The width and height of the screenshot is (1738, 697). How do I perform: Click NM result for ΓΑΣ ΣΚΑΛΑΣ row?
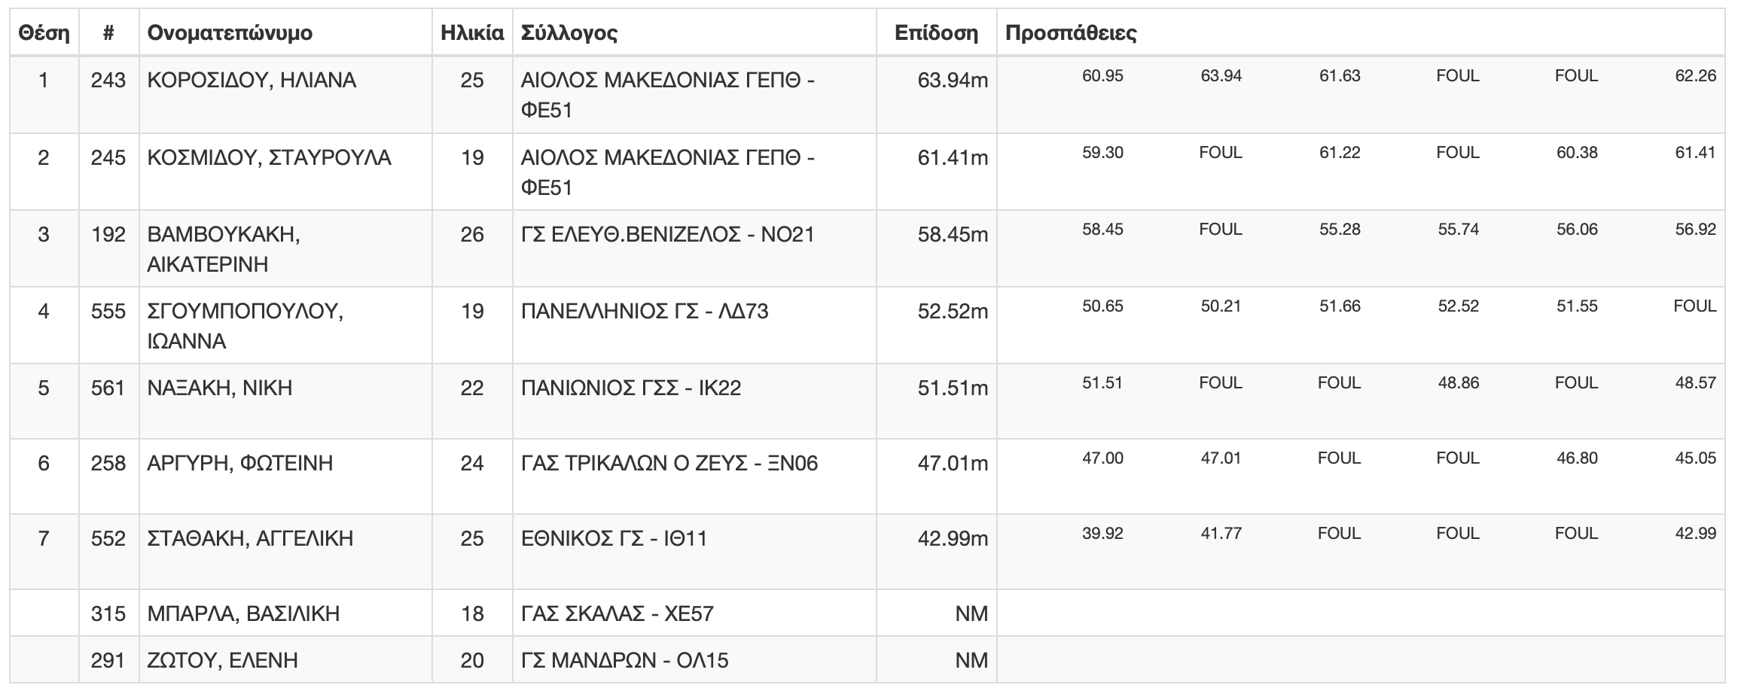[x=971, y=614]
